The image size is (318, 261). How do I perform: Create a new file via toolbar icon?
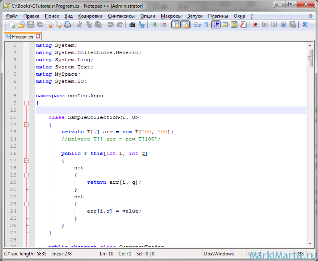click(12, 25)
